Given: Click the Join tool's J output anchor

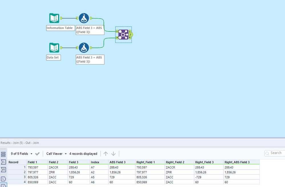Looking at the screenshot, I should pyautogui.click(x=130, y=34).
